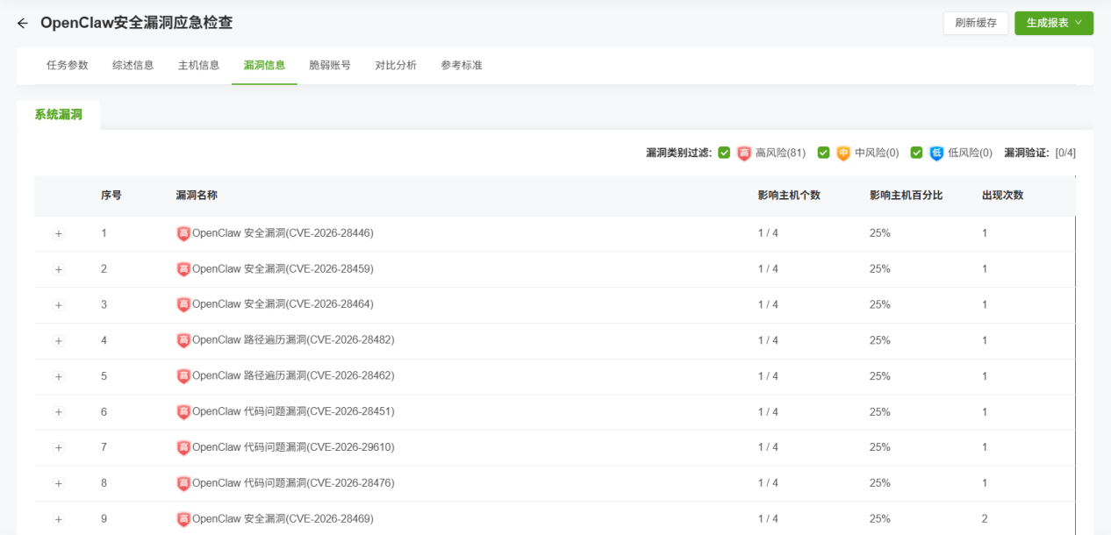Image resolution: width=1111 pixels, height=535 pixels.
Task: Click the red shield icon on CVE-2026-28451 row
Action: [183, 411]
